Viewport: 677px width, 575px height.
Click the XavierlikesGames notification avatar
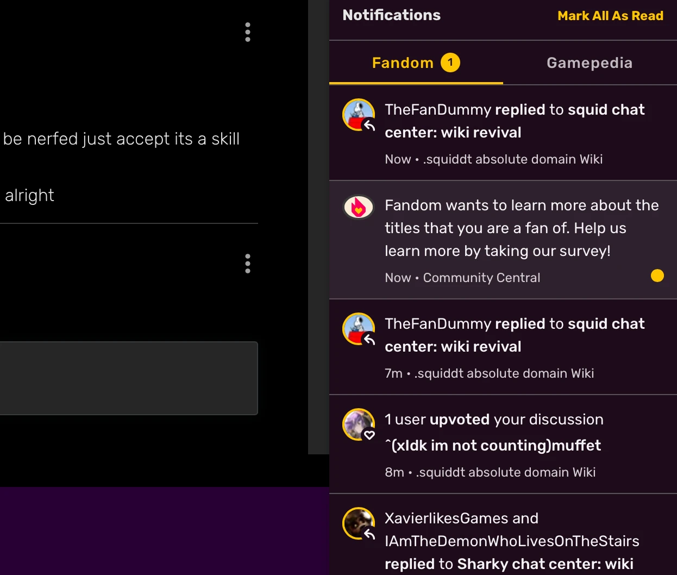[x=359, y=523]
